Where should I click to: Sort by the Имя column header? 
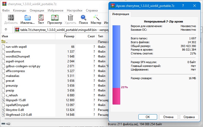(x=28, y=36)
